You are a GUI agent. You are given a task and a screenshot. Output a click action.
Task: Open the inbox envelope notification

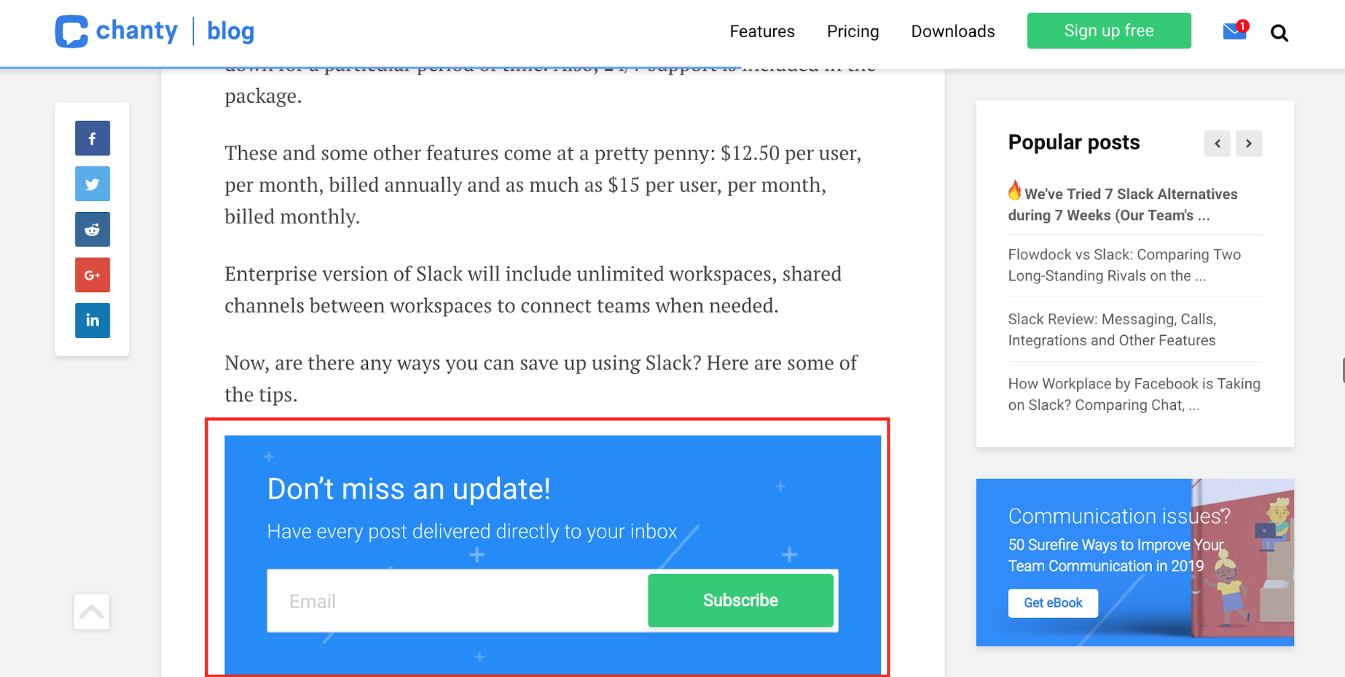point(1234,30)
